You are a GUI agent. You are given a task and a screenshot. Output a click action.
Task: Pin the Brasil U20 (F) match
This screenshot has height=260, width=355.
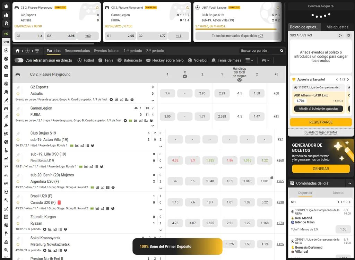click(18, 196)
